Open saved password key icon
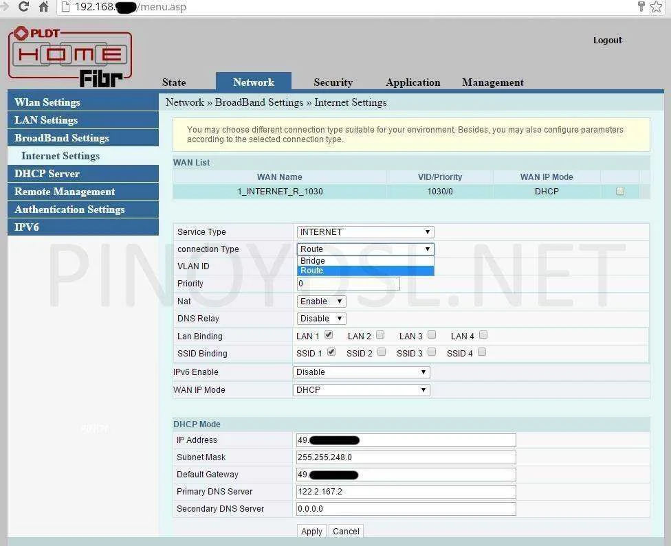 click(x=641, y=6)
